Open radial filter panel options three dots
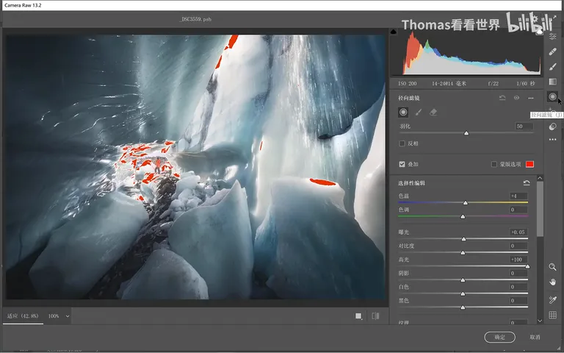Viewport: 564px width, 353px height. (x=531, y=98)
